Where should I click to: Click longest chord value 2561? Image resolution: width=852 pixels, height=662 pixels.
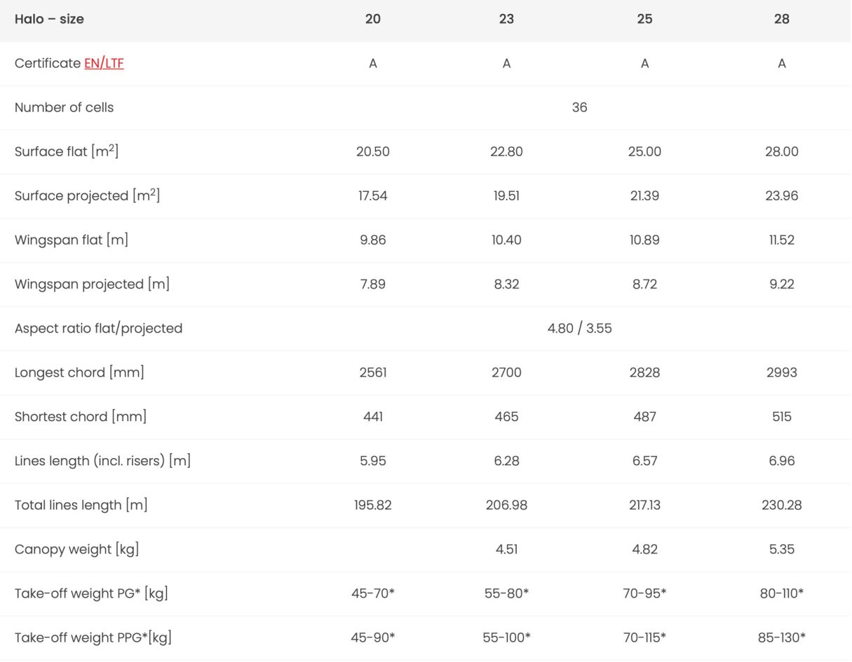[373, 372]
